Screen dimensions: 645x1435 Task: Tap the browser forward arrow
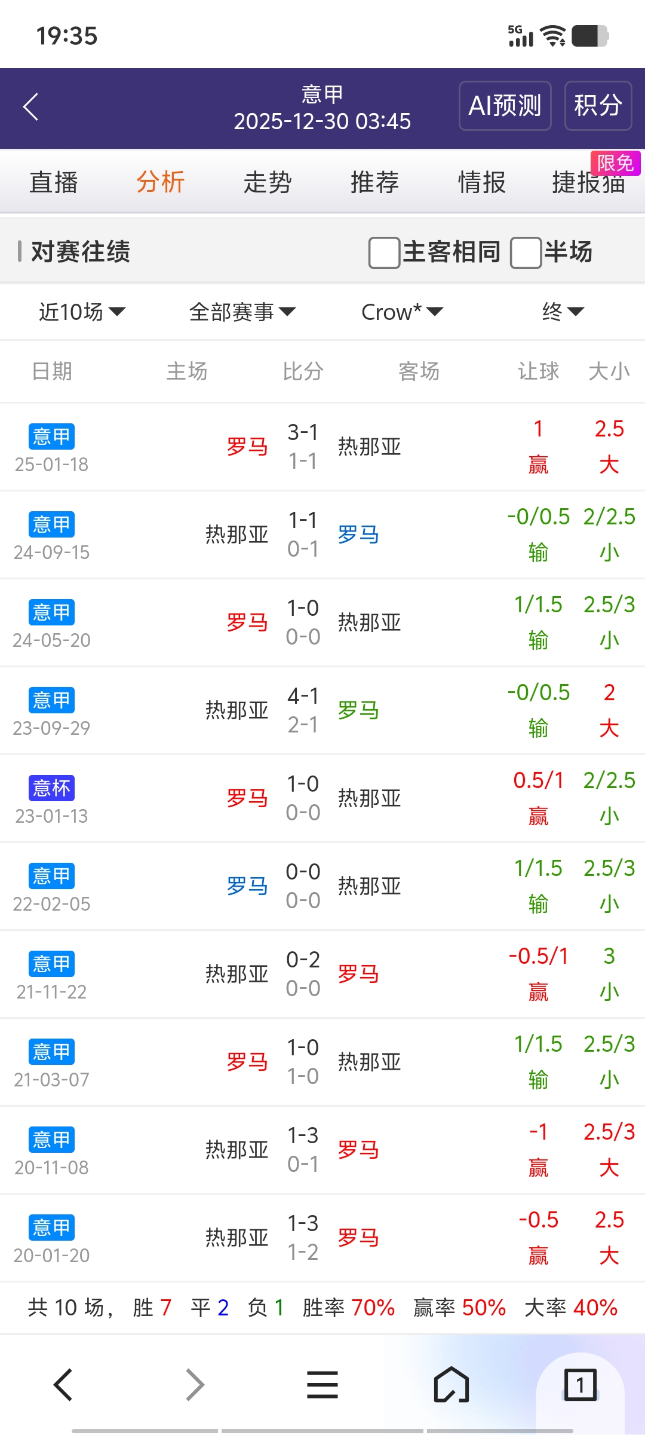click(x=195, y=1385)
